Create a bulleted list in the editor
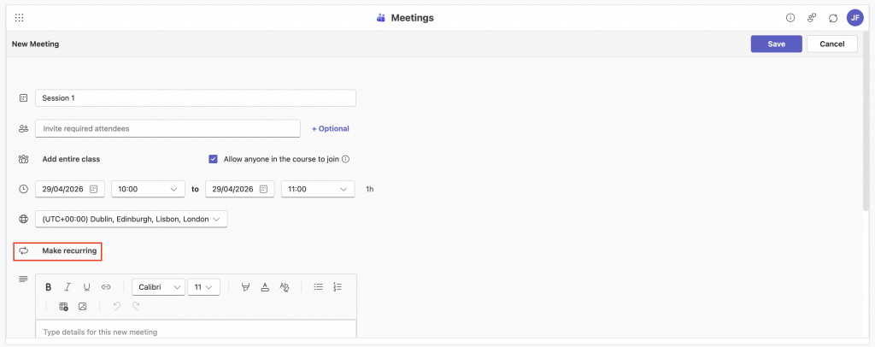 pos(318,287)
